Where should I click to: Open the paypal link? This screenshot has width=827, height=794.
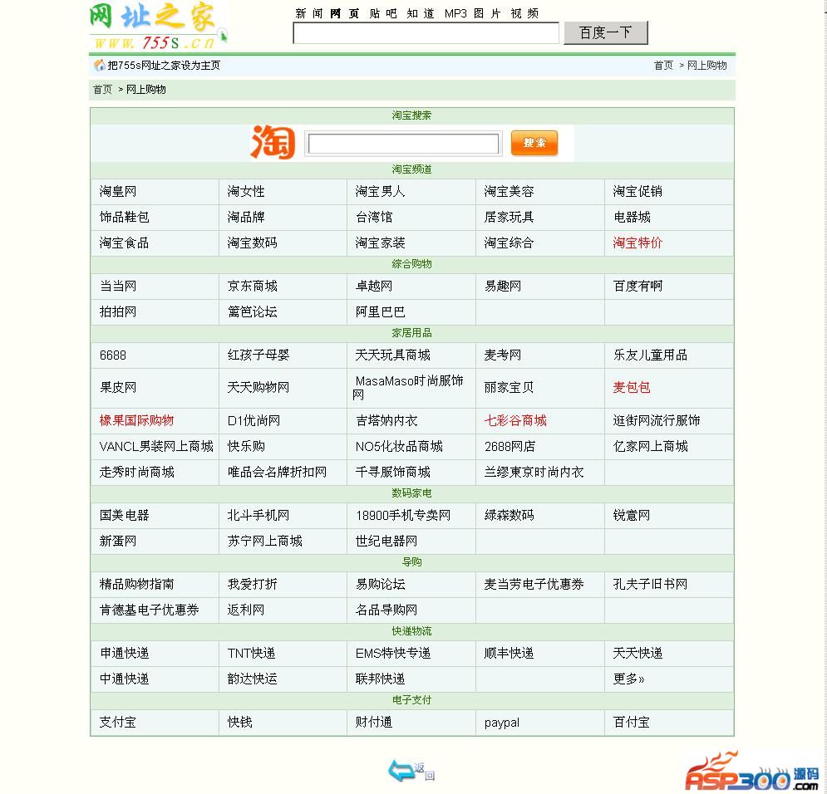(x=501, y=723)
